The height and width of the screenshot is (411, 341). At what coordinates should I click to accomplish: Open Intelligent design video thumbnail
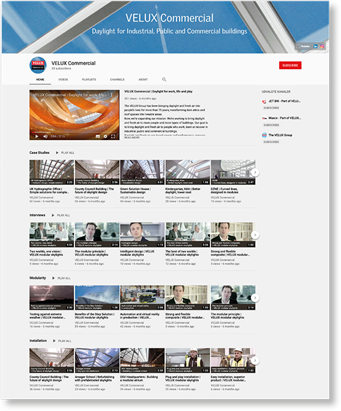(142, 235)
